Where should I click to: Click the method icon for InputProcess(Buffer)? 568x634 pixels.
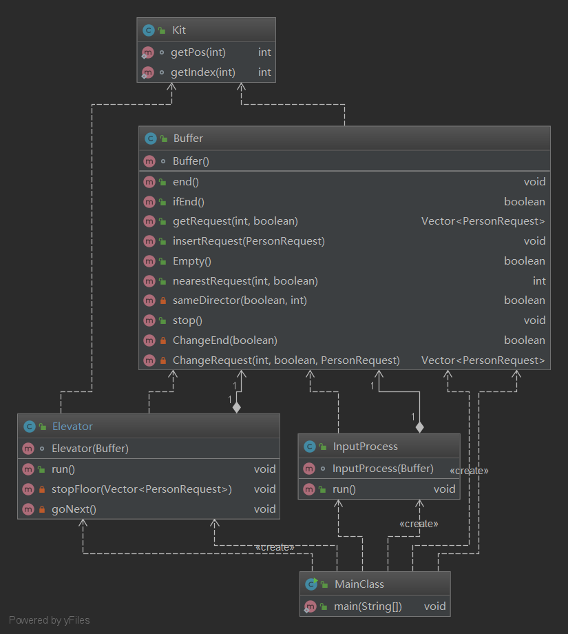pos(309,469)
